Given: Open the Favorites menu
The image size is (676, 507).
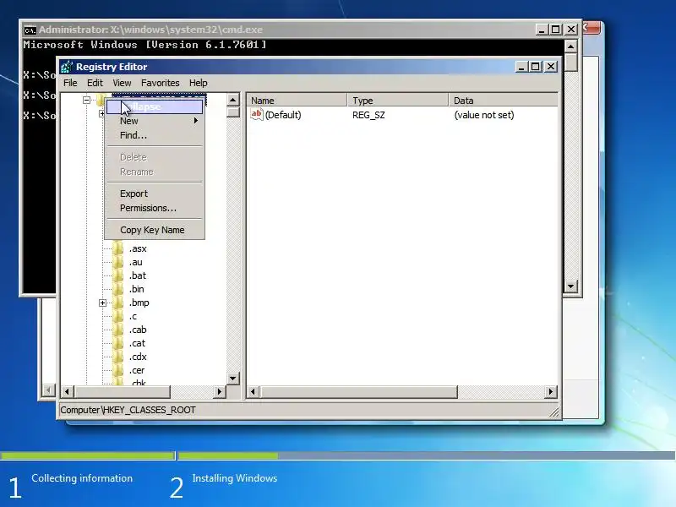Looking at the screenshot, I should [160, 83].
